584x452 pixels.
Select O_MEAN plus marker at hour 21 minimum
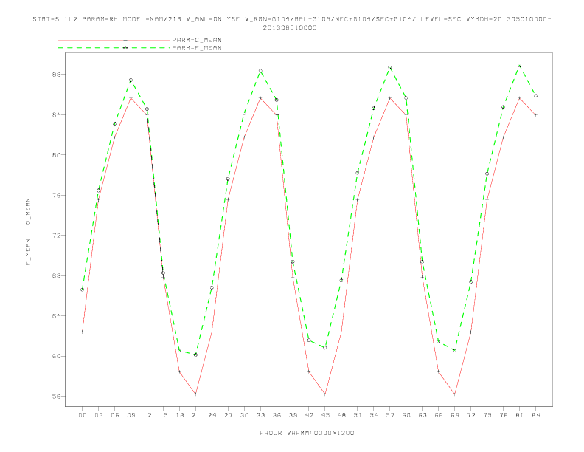pos(195,394)
